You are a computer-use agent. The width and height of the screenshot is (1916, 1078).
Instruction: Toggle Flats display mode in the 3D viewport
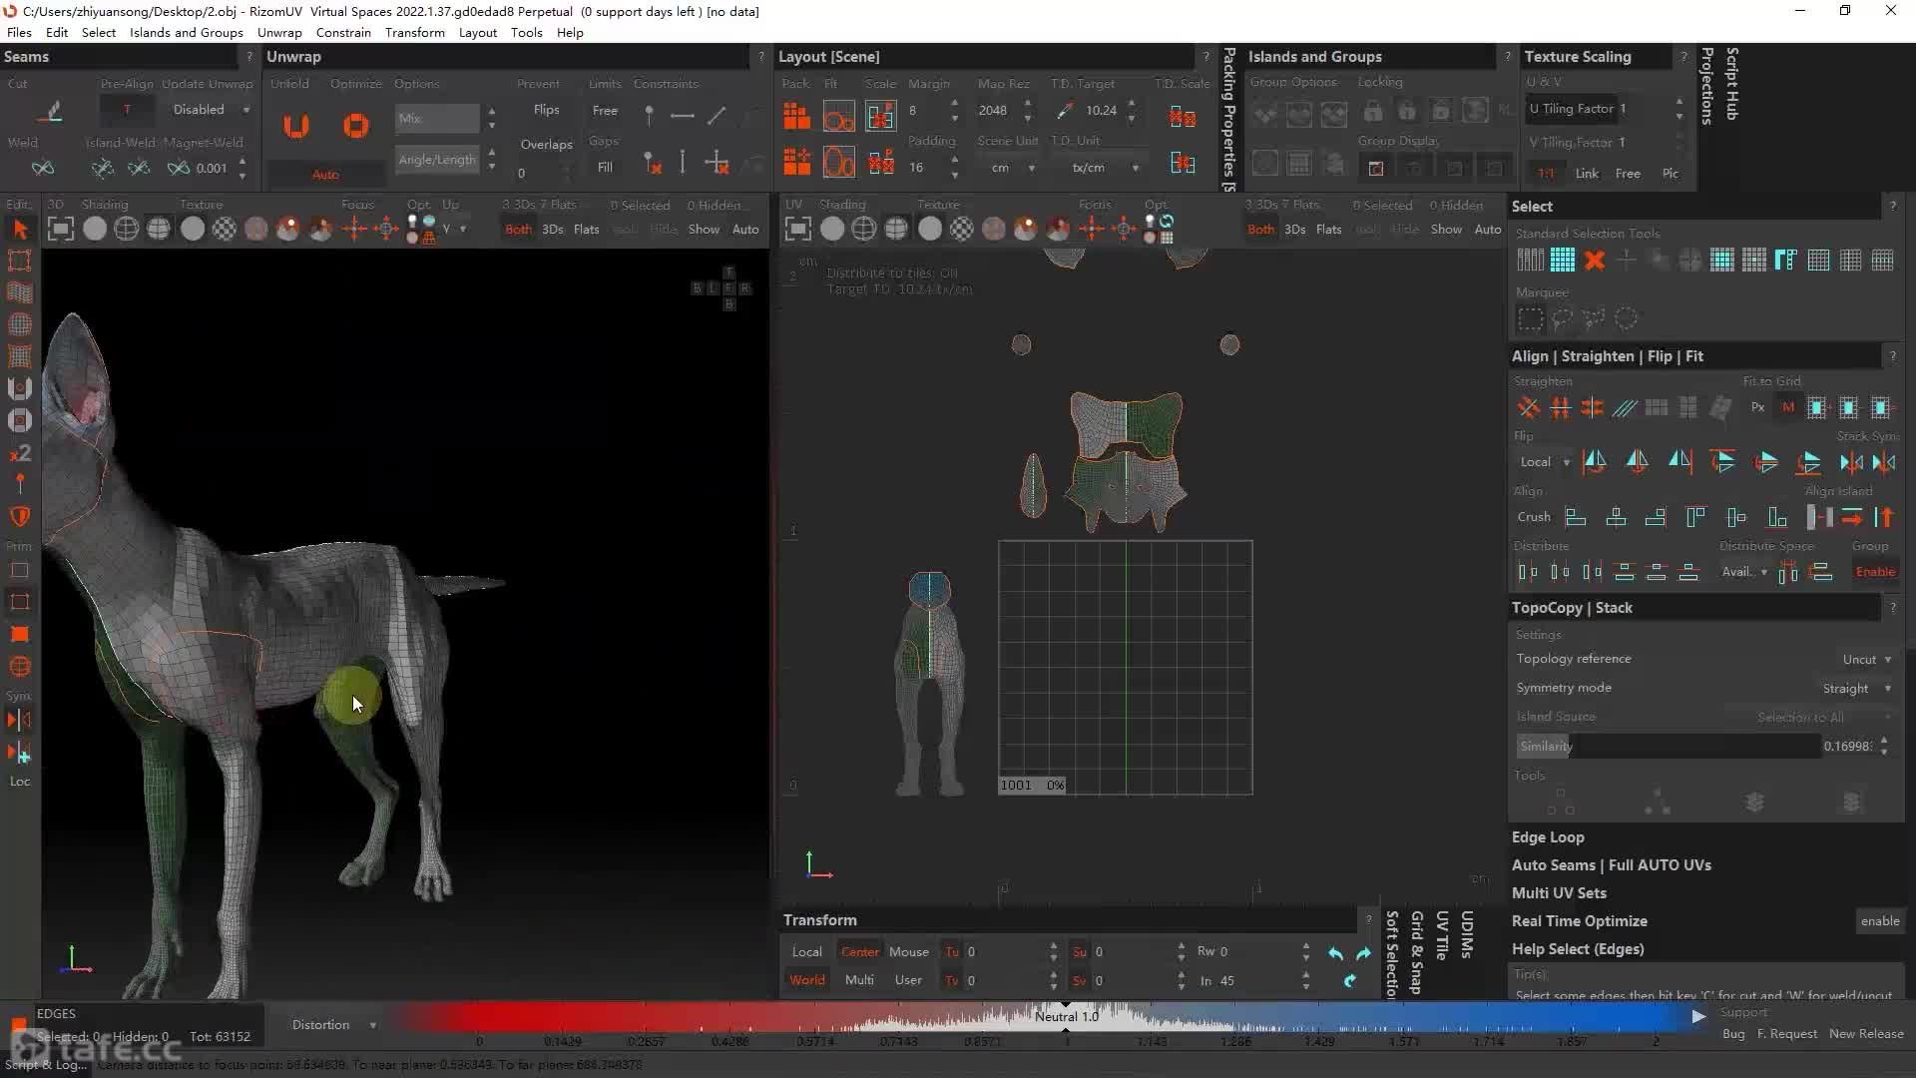(587, 230)
